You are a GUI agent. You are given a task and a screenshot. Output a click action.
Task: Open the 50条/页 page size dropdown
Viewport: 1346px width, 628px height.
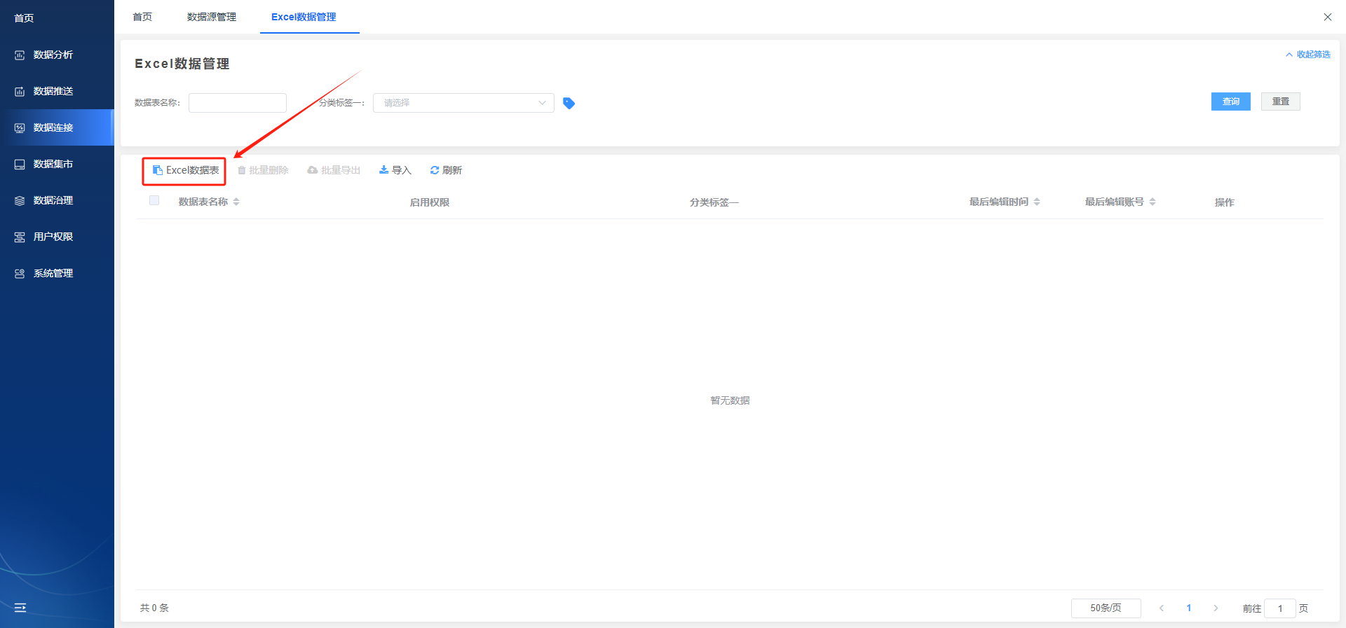click(x=1106, y=608)
